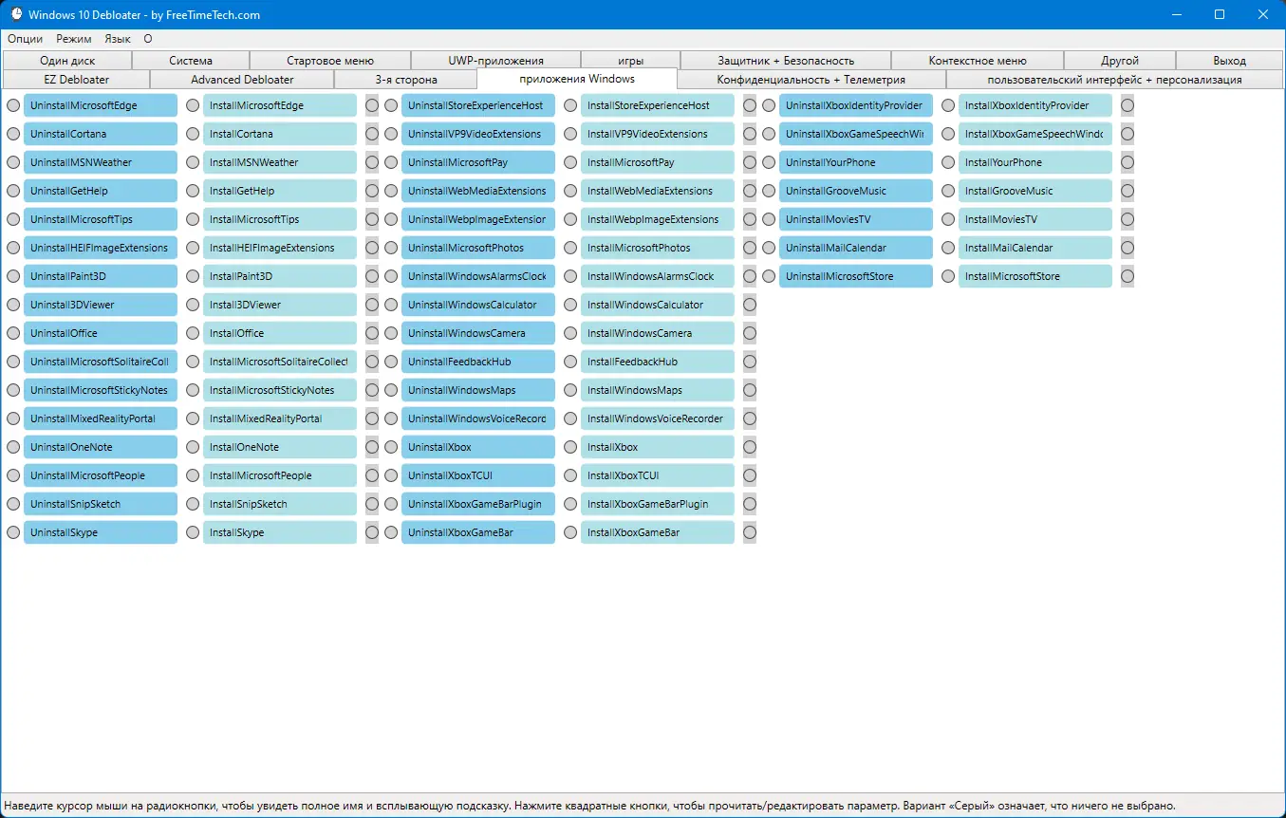
Task: Choose the UninstallGrooveMusic radio button
Action: pyautogui.click(x=769, y=191)
